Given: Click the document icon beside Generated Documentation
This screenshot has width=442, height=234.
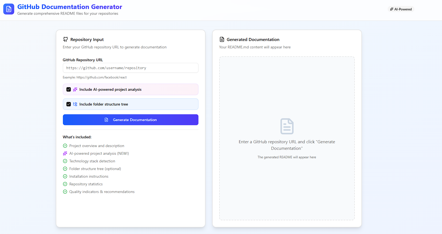Looking at the screenshot, I should click(222, 39).
